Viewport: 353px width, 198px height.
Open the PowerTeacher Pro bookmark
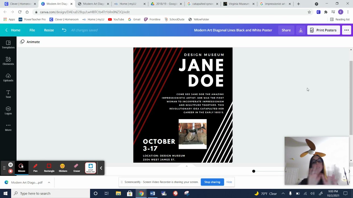pos(32,20)
